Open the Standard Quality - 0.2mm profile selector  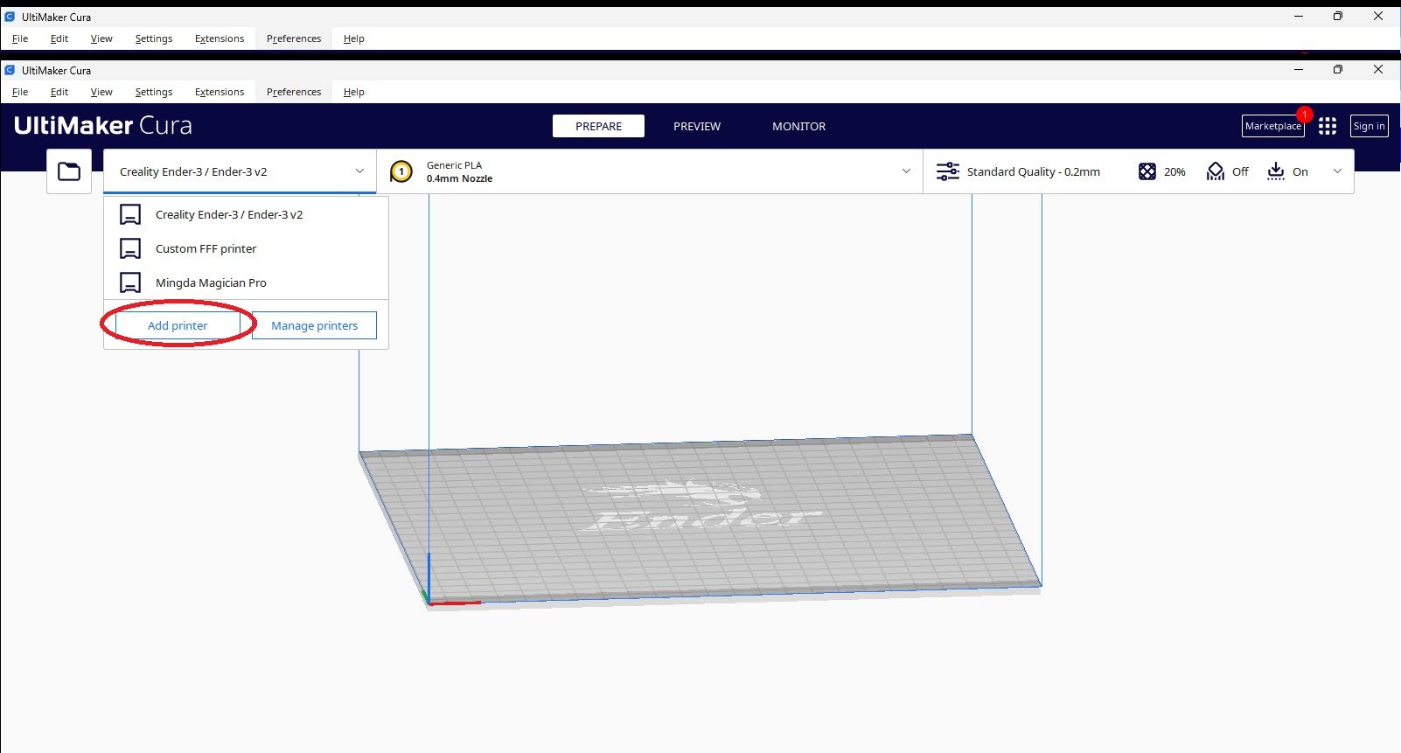1033,171
